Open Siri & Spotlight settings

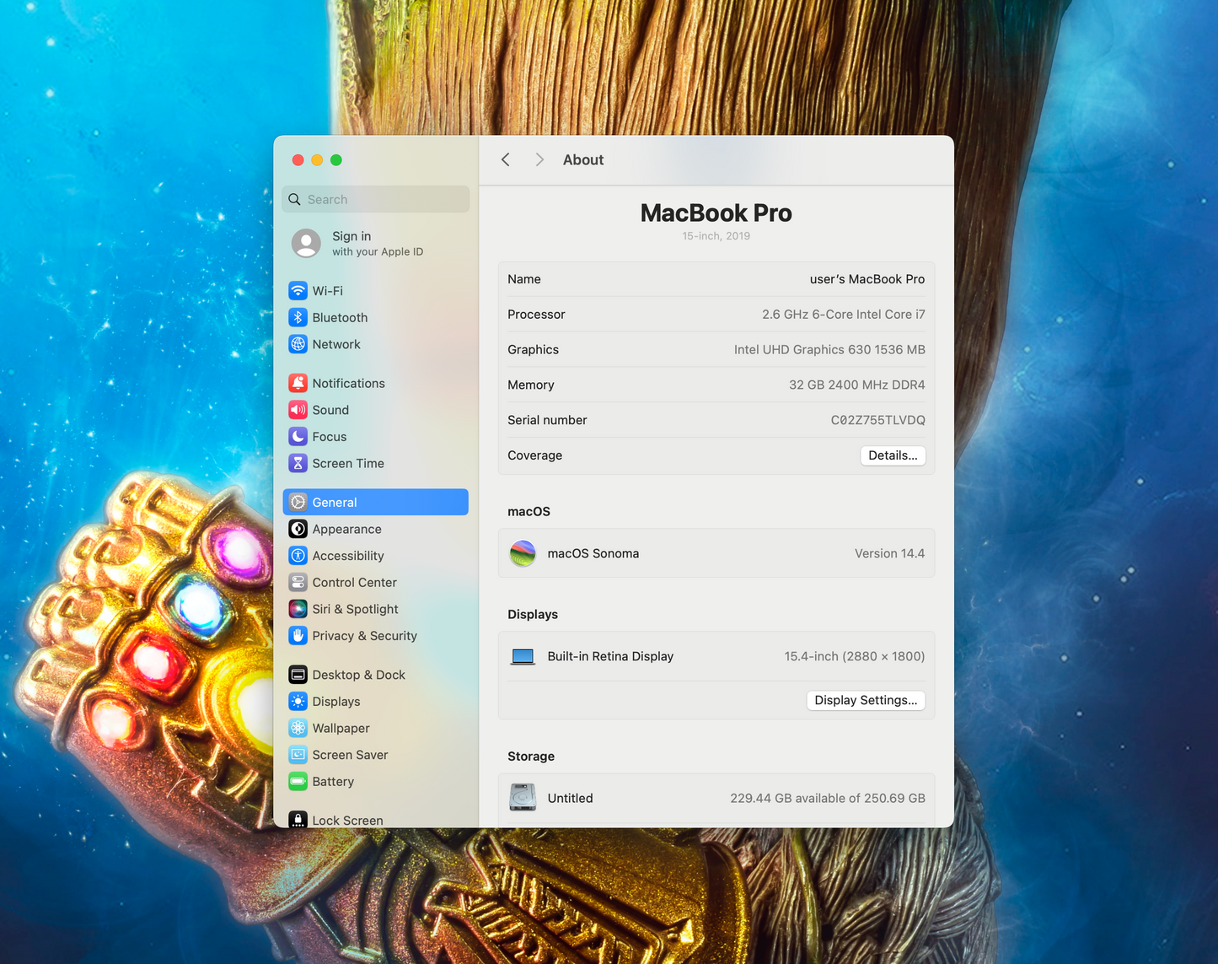(355, 609)
